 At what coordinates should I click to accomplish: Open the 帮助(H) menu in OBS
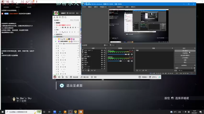click(133, 7)
